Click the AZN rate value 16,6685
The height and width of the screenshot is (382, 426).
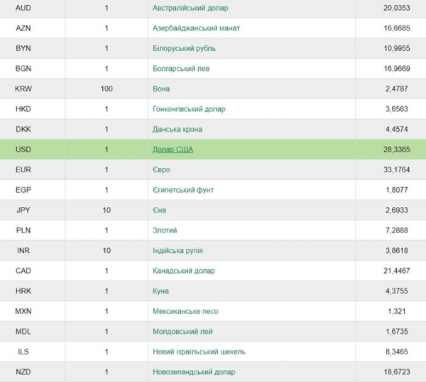[x=397, y=28]
